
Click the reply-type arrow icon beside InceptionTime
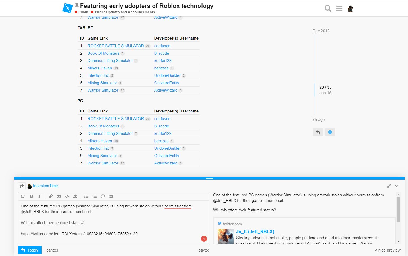[x=22, y=186]
